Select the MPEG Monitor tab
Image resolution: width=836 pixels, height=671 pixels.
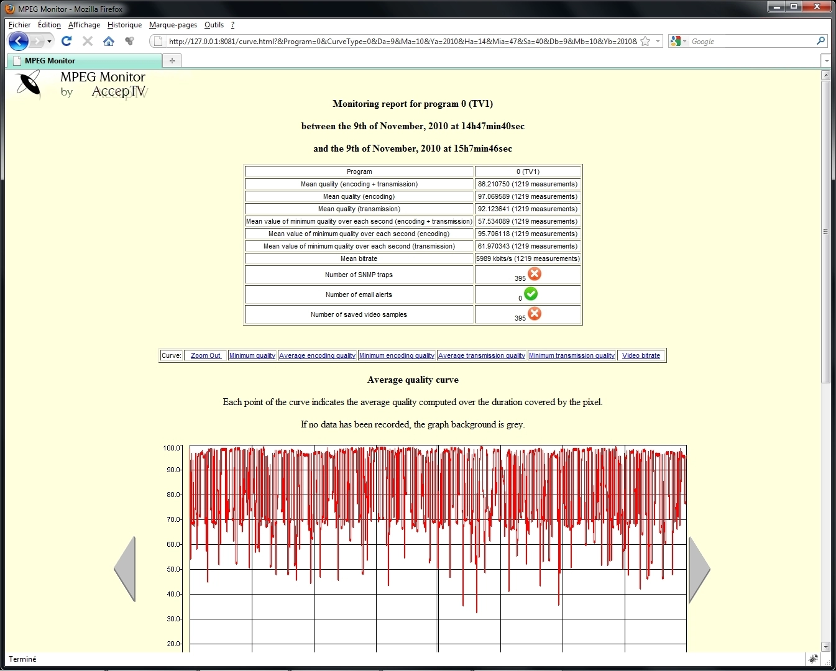click(x=84, y=60)
